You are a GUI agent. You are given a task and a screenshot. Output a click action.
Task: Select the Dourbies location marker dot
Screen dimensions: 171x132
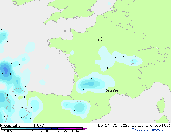112,88
